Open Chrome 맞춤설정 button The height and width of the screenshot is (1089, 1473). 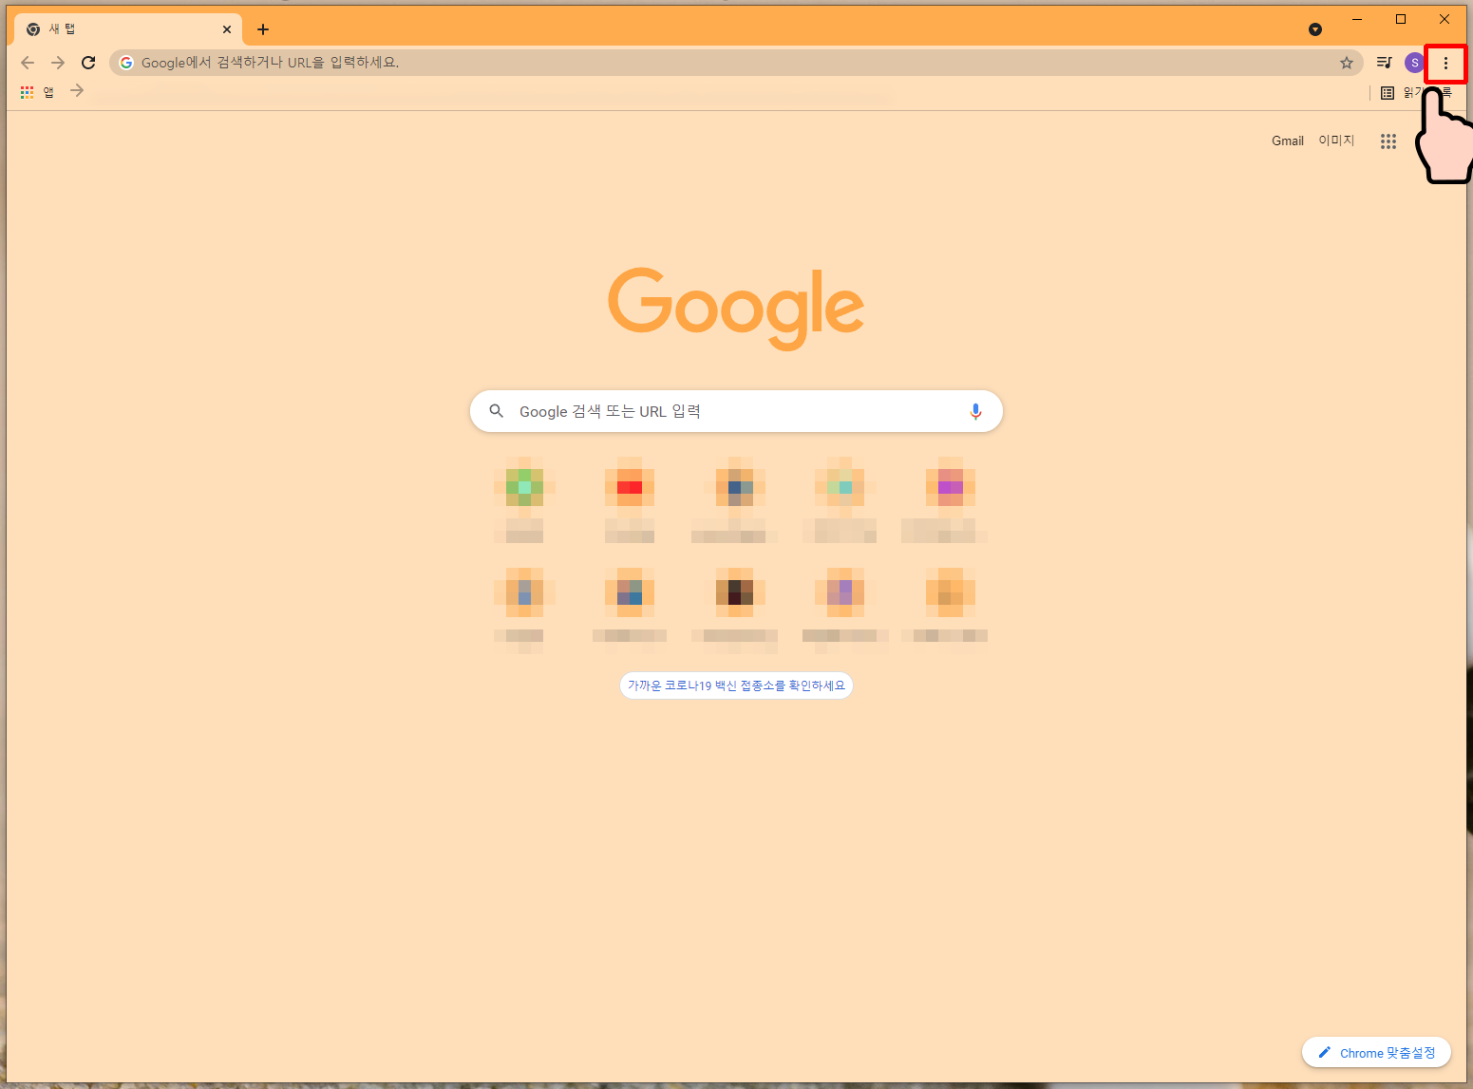[x=1376, y=1053]
